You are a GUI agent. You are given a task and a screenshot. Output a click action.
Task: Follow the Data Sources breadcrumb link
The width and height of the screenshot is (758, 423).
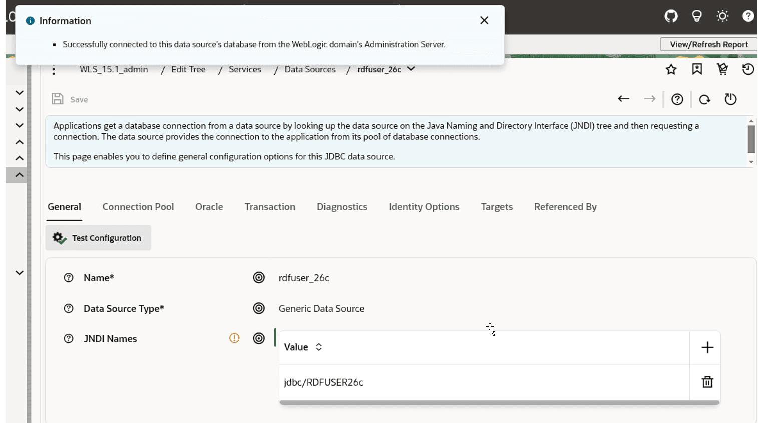click(310, 69)
